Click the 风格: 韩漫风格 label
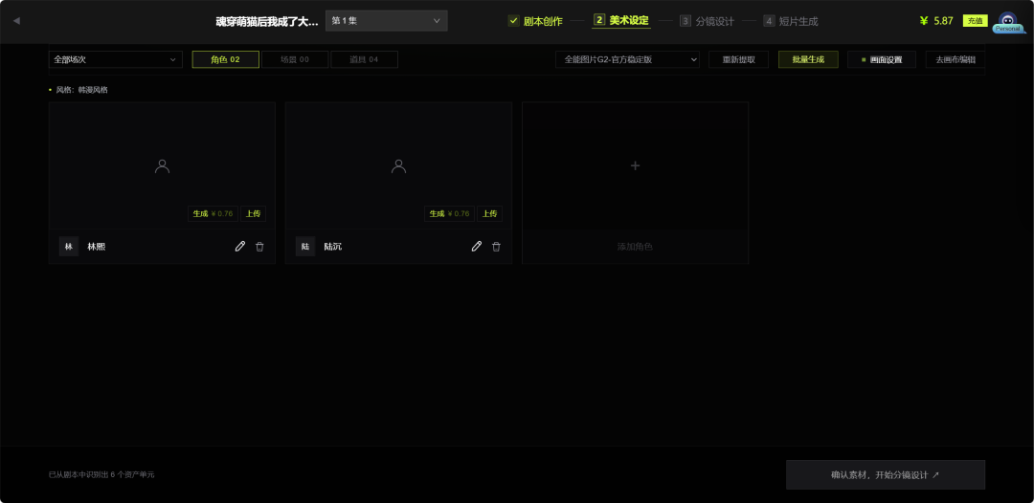This screenshot has height=503, width=1034. (81, 90)
